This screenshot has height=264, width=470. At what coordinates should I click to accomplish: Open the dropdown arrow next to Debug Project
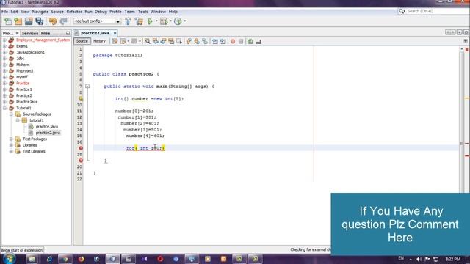click(x=171, y=21)
